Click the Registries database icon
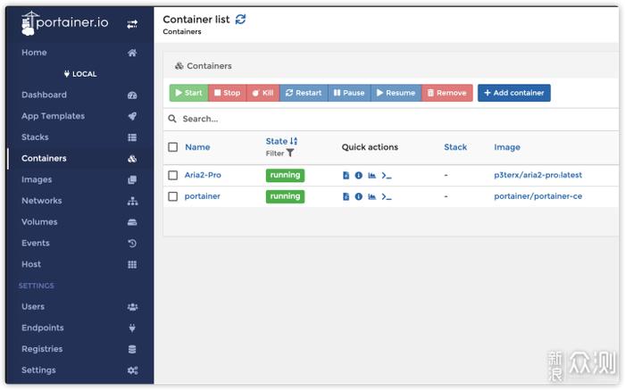This screenshot has width=625, height=390. pos(132,349)
